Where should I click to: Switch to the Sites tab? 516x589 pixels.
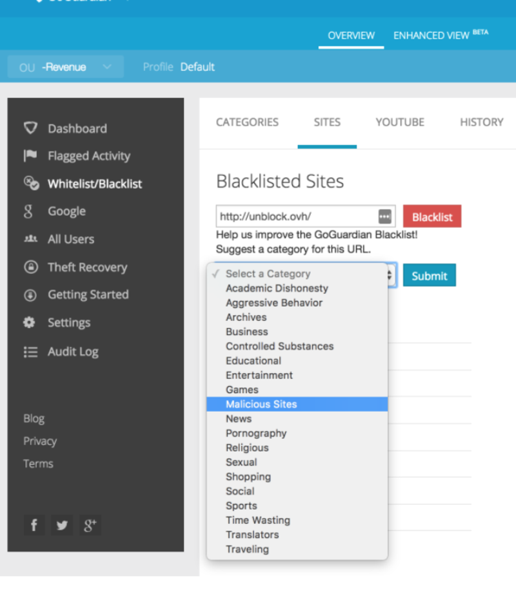(327, 122)
